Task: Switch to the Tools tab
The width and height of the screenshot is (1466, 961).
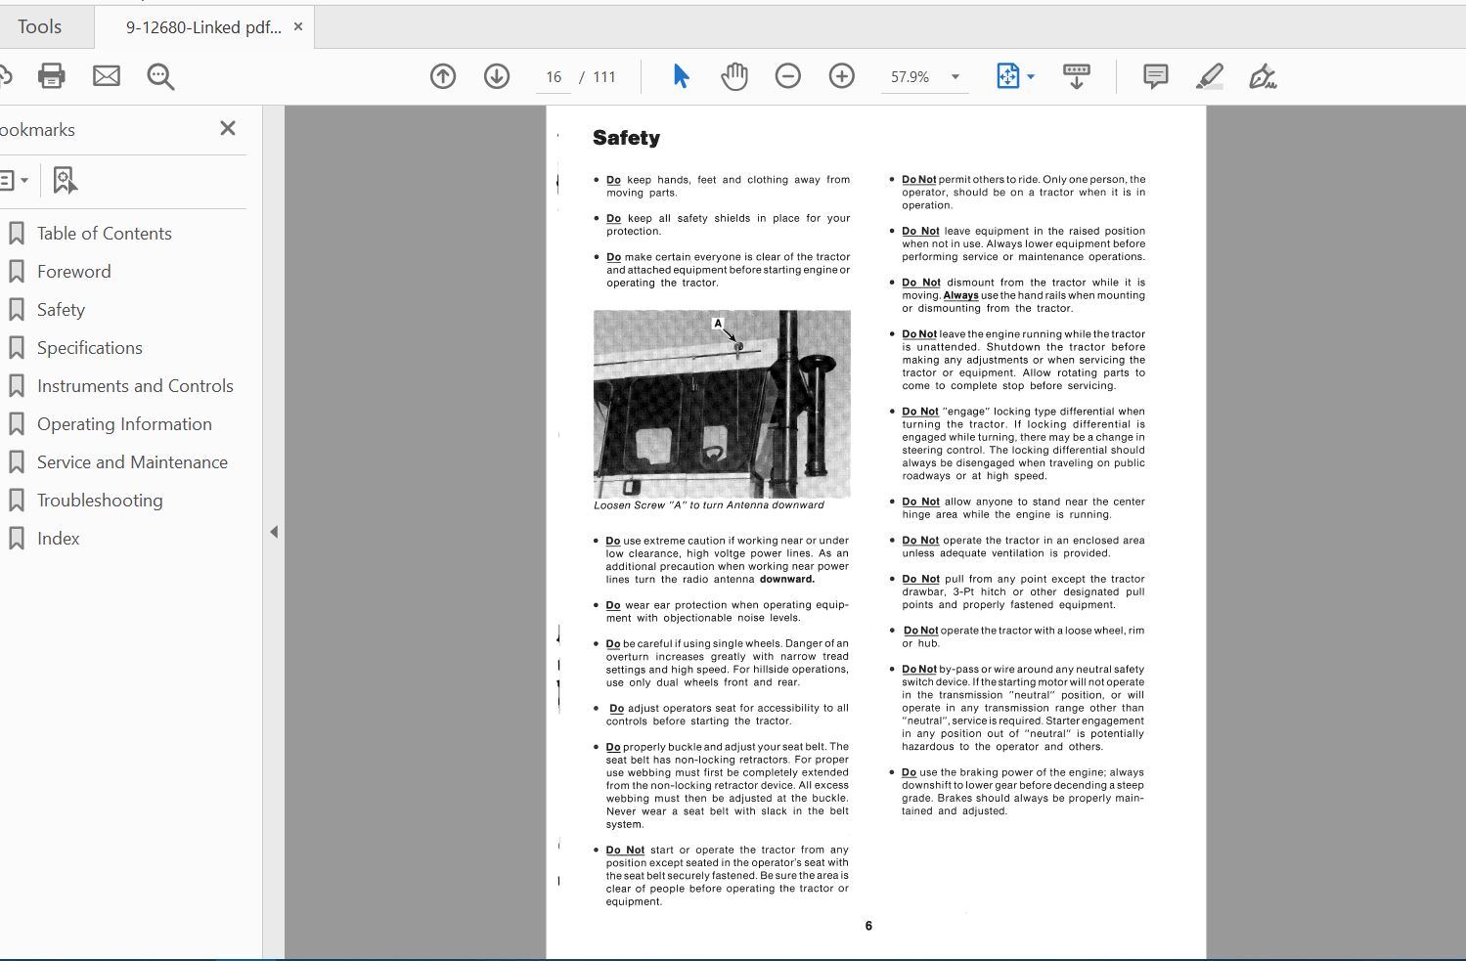Action: 40,26
